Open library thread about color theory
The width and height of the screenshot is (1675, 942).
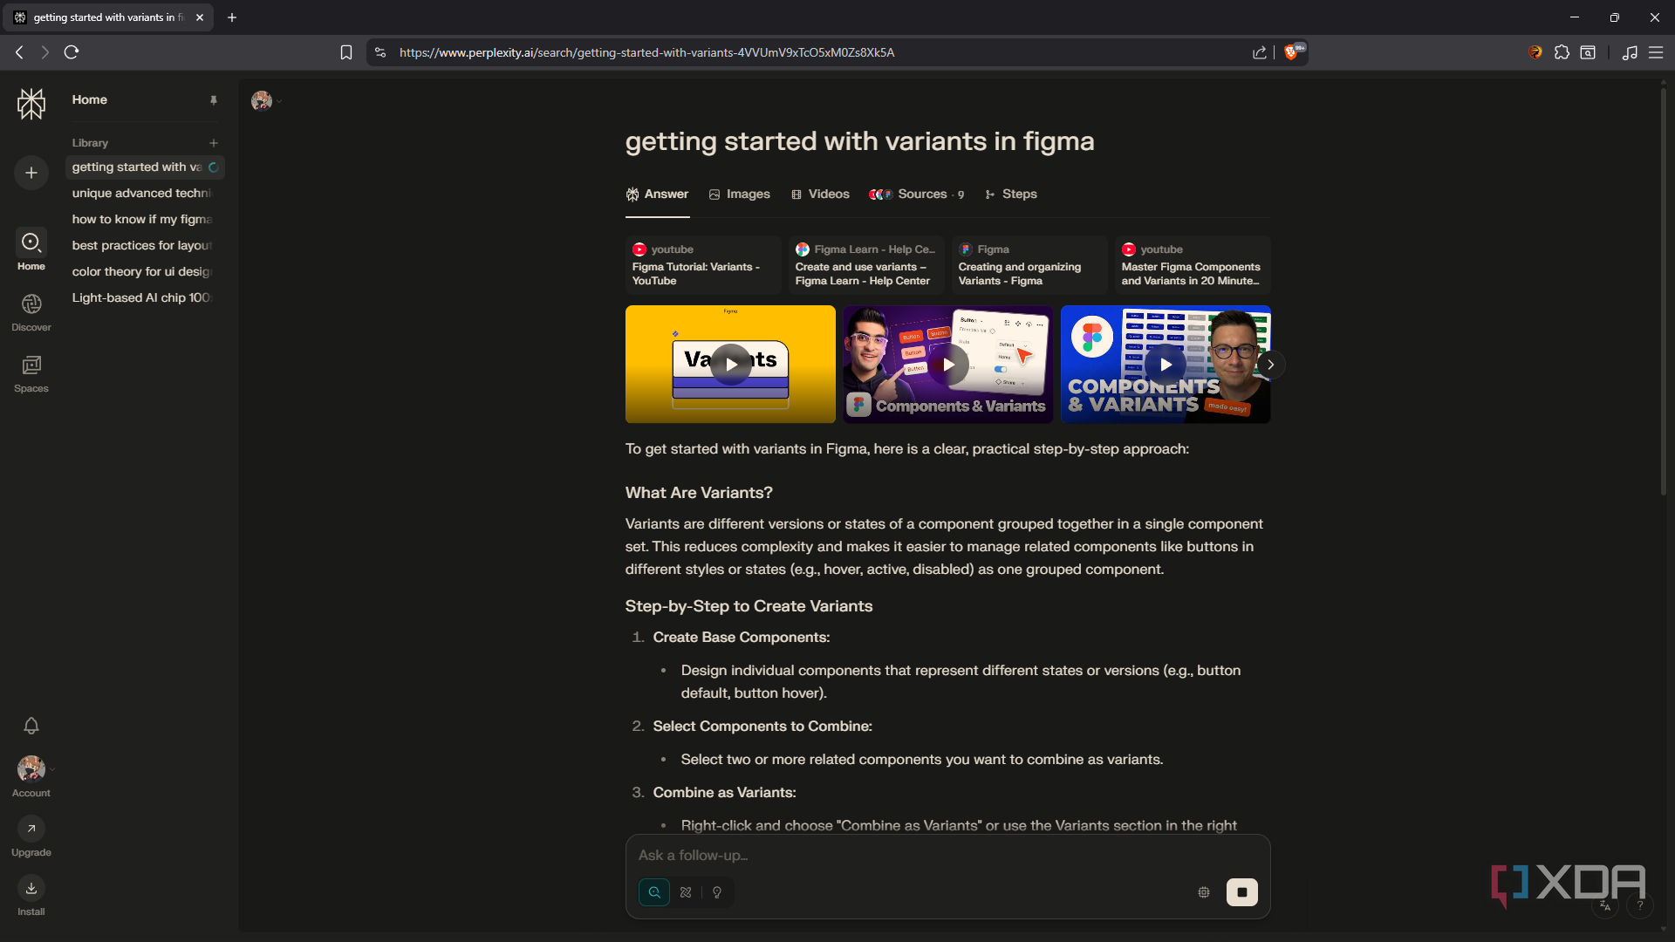pos(142,271)
